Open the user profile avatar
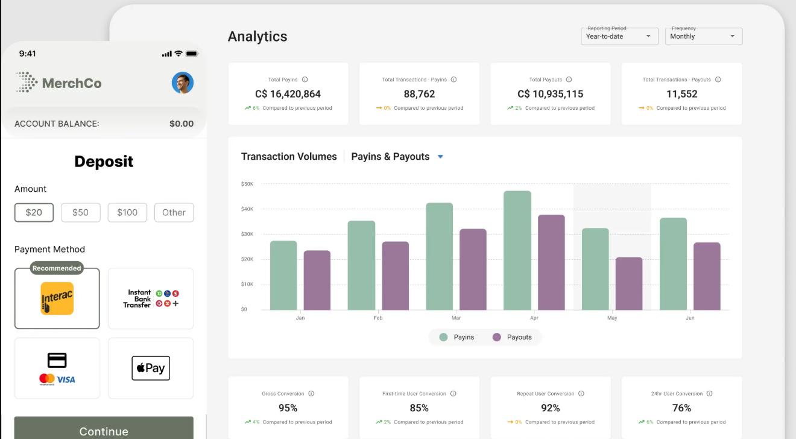This screenshot has height=439, width=796. 182,83
